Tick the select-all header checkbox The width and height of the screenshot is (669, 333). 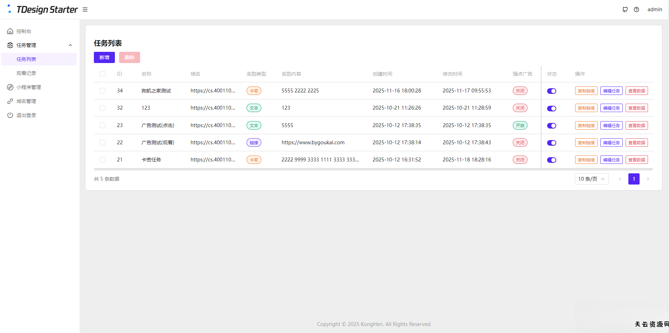pyautogui.click(x=103, y=74)
